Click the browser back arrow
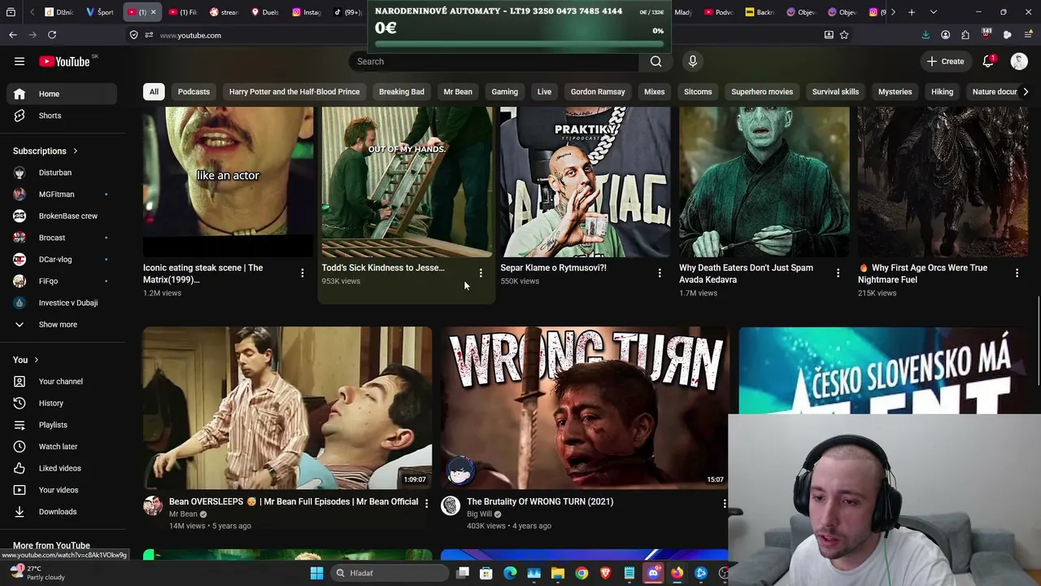The image size is (1041, 586). tap(13, 35)
